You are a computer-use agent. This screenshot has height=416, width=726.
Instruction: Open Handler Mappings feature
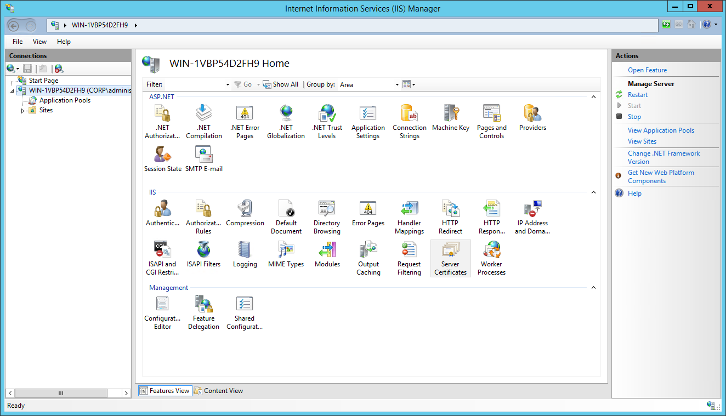point(409,217)
